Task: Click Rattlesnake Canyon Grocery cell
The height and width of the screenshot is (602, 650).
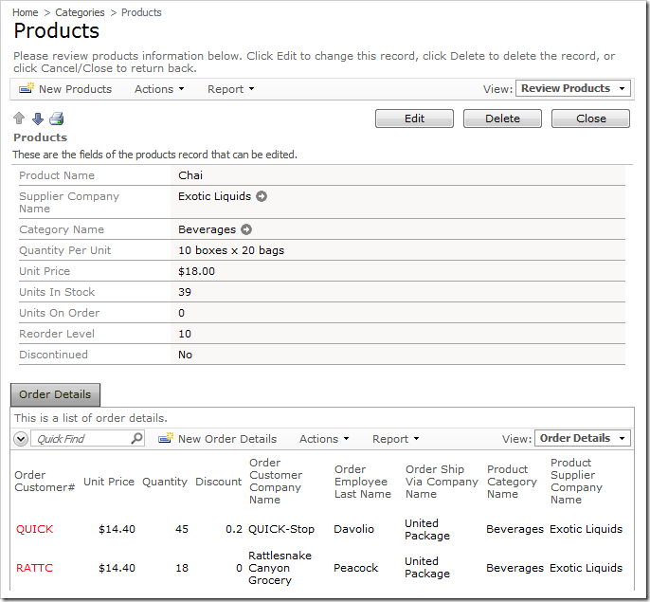Action: [x=280, y=568]
